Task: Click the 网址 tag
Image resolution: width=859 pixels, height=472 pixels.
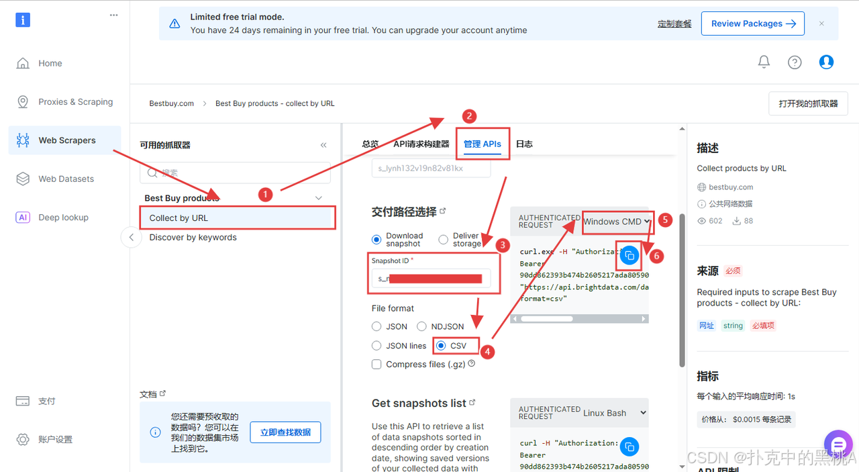Action: tap(707, 326)
